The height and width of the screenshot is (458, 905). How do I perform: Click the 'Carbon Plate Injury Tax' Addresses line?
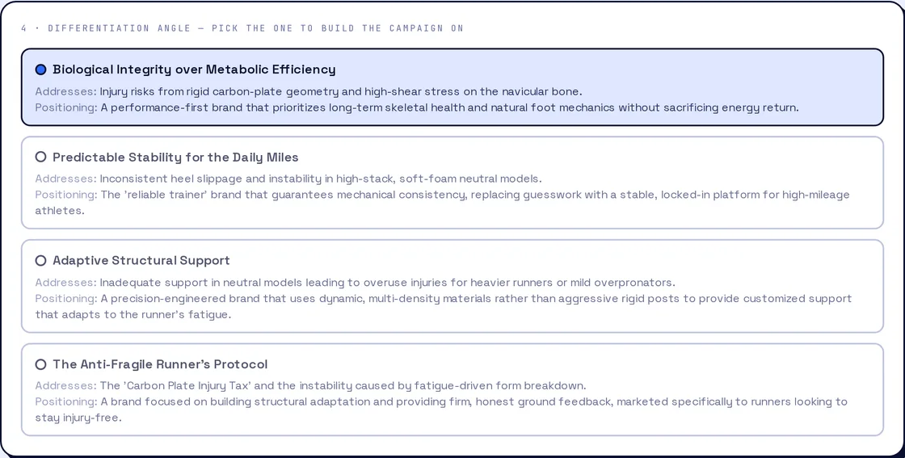pos(310,386)
